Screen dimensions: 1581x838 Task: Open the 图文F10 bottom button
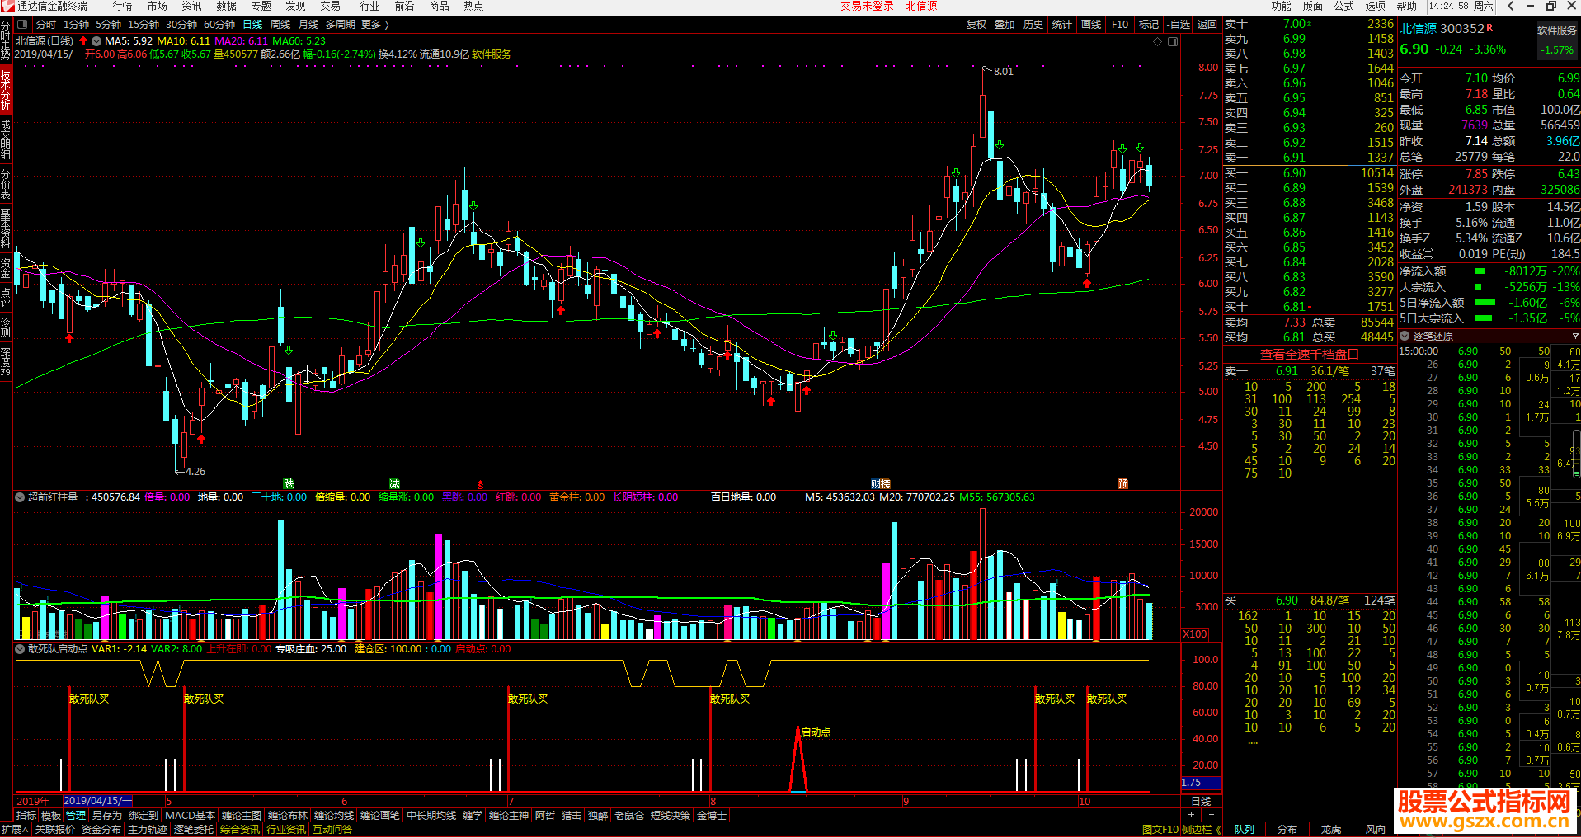tap(1160, 830)
